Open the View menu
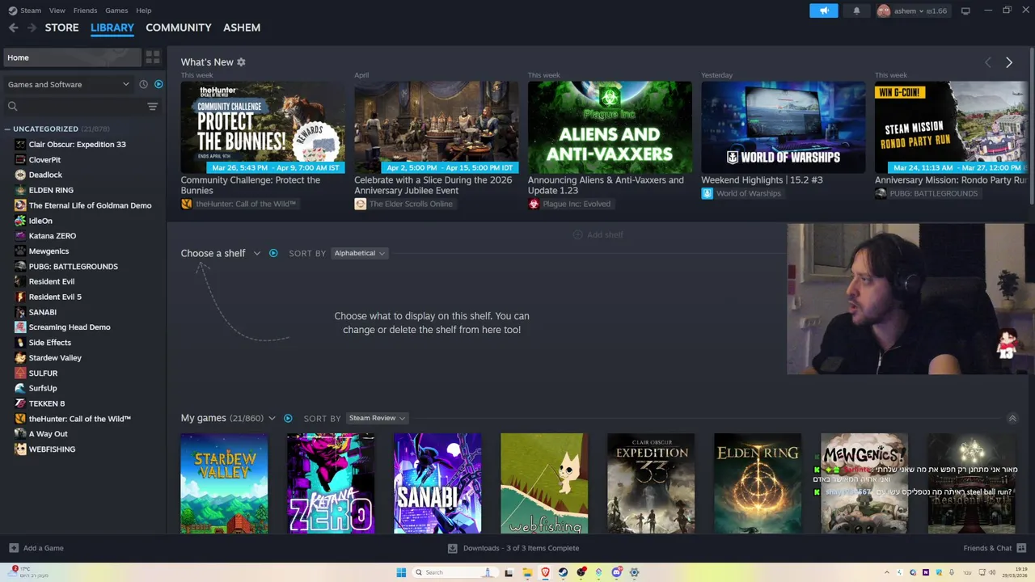Screen dimensions: 1035x582 [x=57, y=11]
